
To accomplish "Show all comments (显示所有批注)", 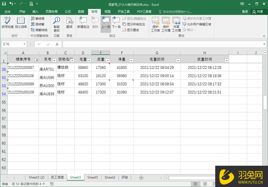I will 134,24.
